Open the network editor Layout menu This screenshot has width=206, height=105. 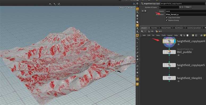[x=170, y=35]
